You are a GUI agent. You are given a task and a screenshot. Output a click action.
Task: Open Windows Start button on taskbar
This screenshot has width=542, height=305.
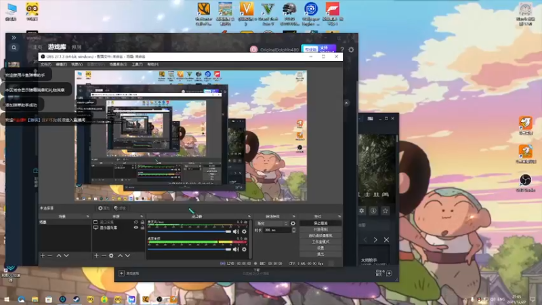7,299
